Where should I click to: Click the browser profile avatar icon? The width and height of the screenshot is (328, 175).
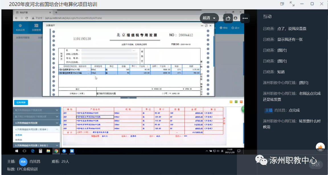[235, 18]
